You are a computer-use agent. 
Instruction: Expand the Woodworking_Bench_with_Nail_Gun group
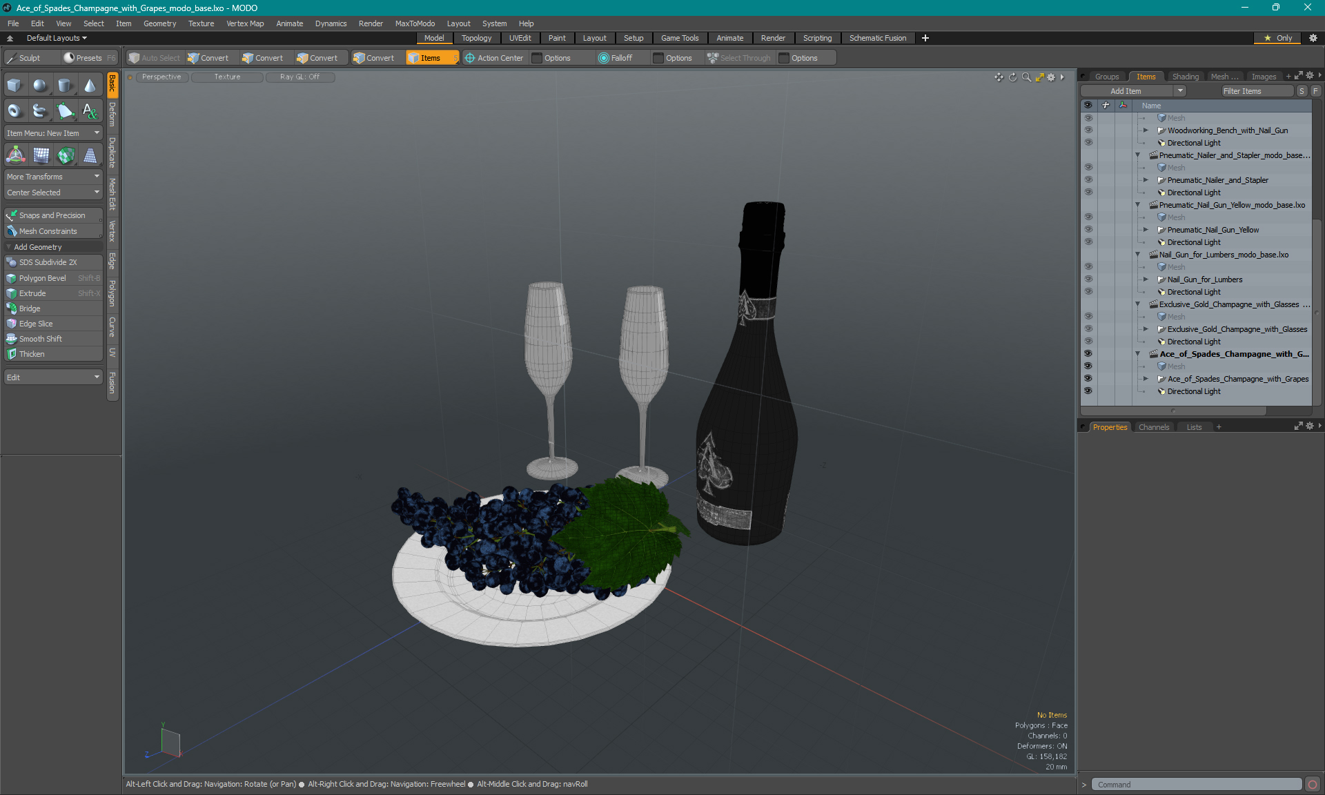1146,130
